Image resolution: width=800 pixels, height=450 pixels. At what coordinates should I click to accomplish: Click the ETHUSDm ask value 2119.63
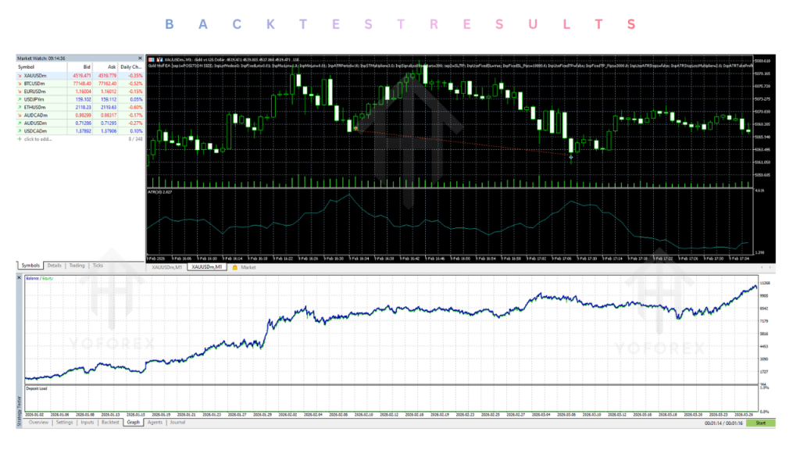point(108,107)
